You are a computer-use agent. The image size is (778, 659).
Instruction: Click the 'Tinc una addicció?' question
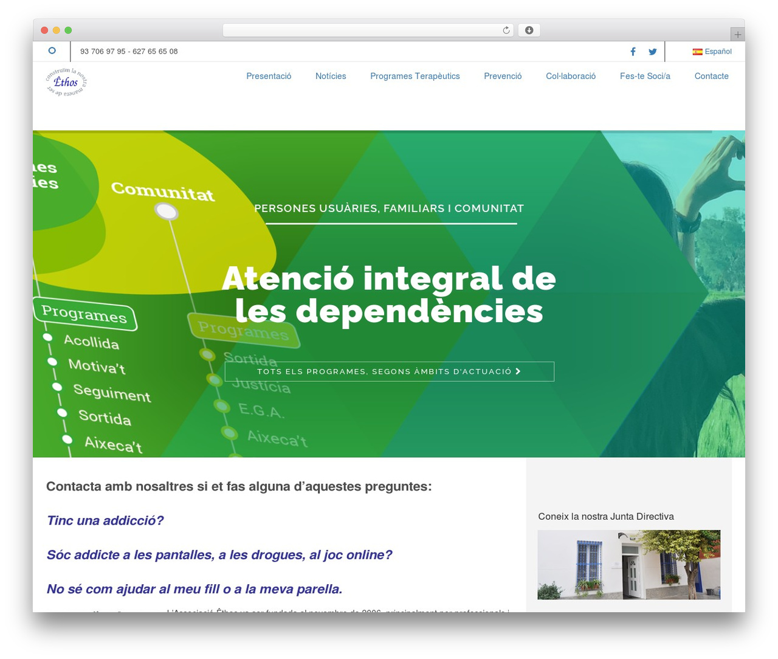click(105, 520)
